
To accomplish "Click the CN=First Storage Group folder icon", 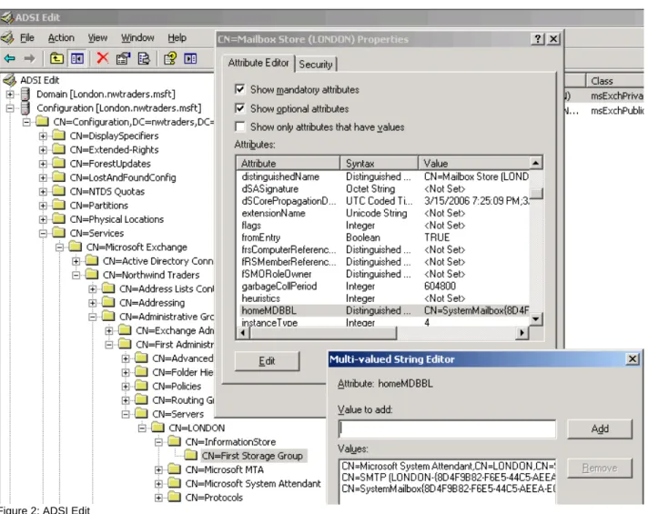I will [x=191, y=455].
